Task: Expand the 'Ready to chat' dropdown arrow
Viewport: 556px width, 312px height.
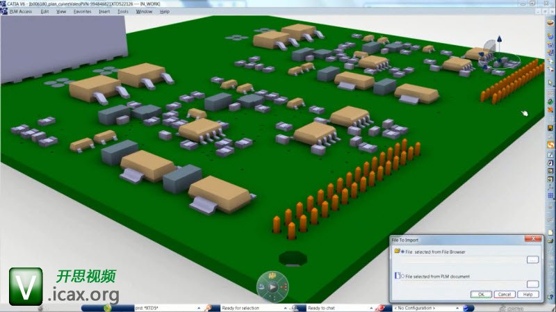Action: (x=371, y=308)
